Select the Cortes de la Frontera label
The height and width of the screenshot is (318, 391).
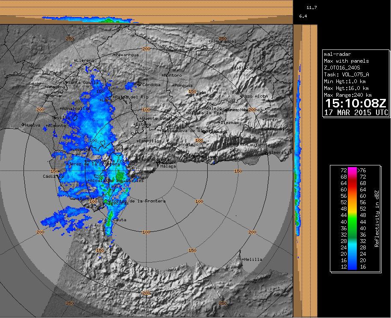tap(138, 201)
